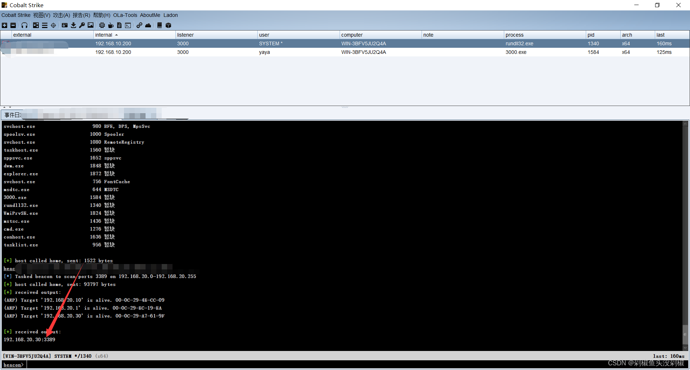This screenshot has height=370, width=690.
Task: Click the console scrollbar up arrow
Action: click(x=685, y=124)
